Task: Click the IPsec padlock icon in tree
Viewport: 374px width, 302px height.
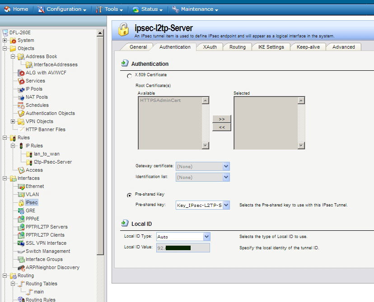Action: click(x=21, y=203)
